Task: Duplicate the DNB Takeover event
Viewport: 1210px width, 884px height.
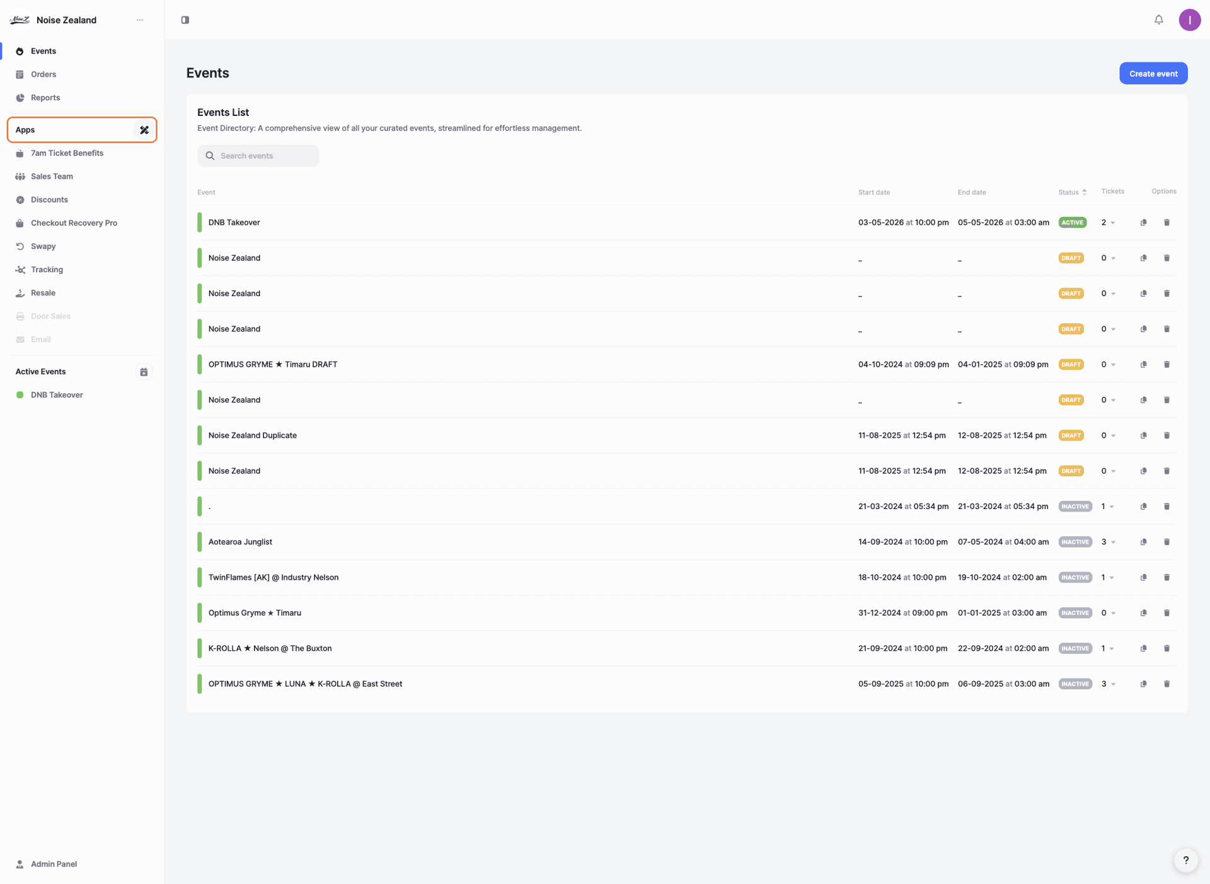Action: [1143, 222]
